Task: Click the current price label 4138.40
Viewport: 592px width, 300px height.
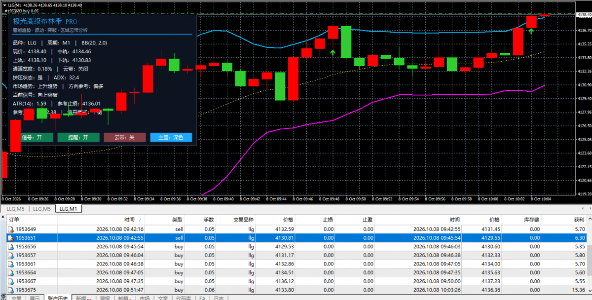Action: [584, 15]
